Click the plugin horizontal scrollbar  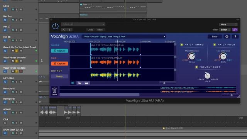coord(100,95)
